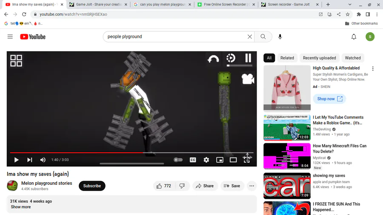The width and height of the screenshot is (383, 215).
Task: Open a new browser tab
Action: pos(328,4)
